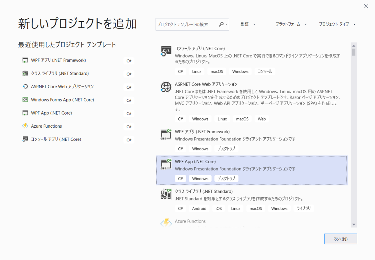
Task: Expand the search box dropdown arrow
Action: click(227, 24)
